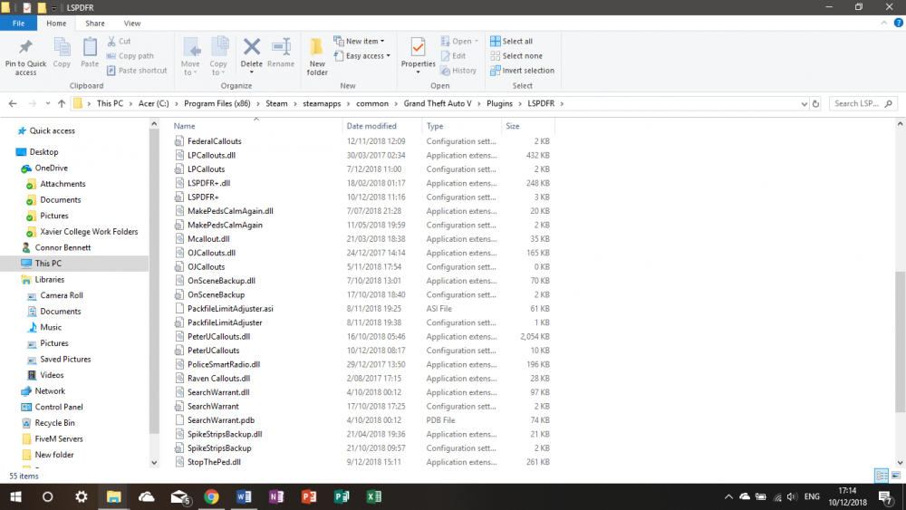Expand the Easy access menu

click(x=361, y=56)
